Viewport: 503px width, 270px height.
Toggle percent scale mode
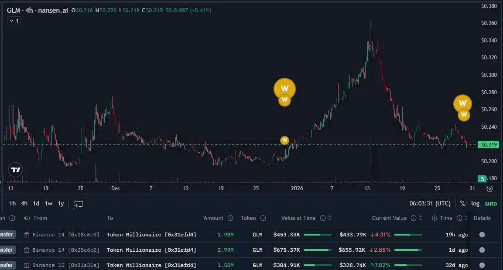462,203
